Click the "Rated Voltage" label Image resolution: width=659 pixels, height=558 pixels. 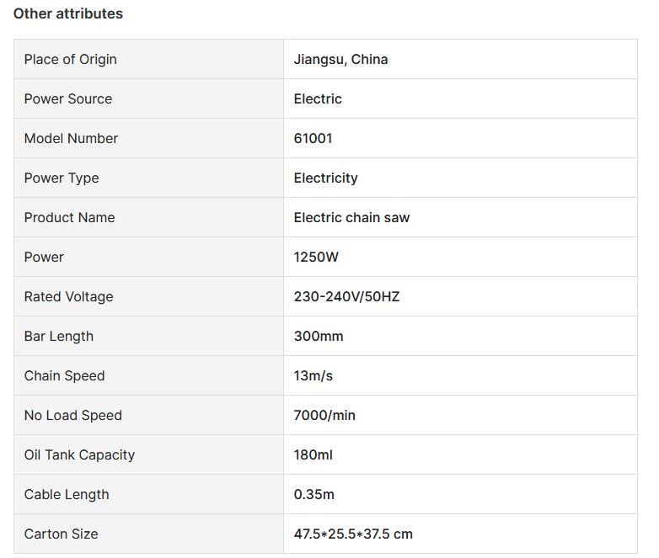click(68, 296)
